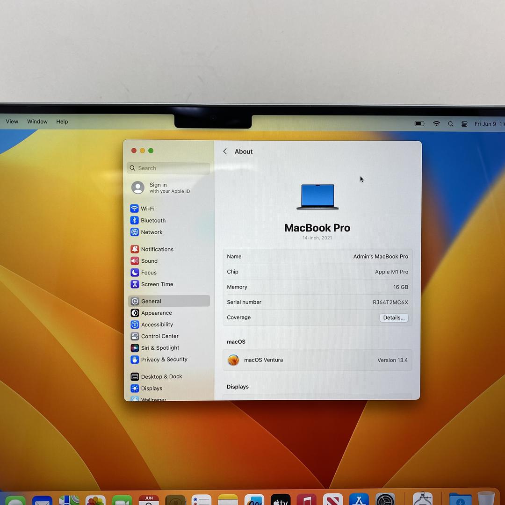Open the Music app in the Dock
This screenshot has width=505, height=505.
[x=307, y=499]
